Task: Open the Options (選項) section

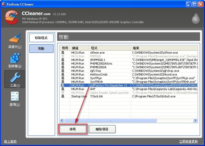Action: coord(15,99)
